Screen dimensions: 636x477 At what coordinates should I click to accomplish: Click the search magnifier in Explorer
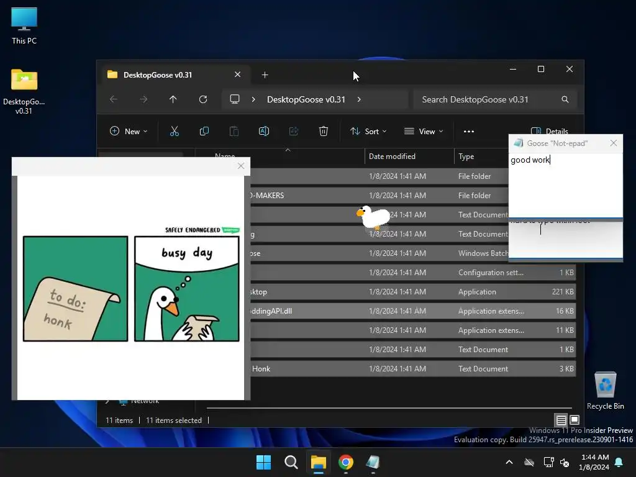click(565, 99)
